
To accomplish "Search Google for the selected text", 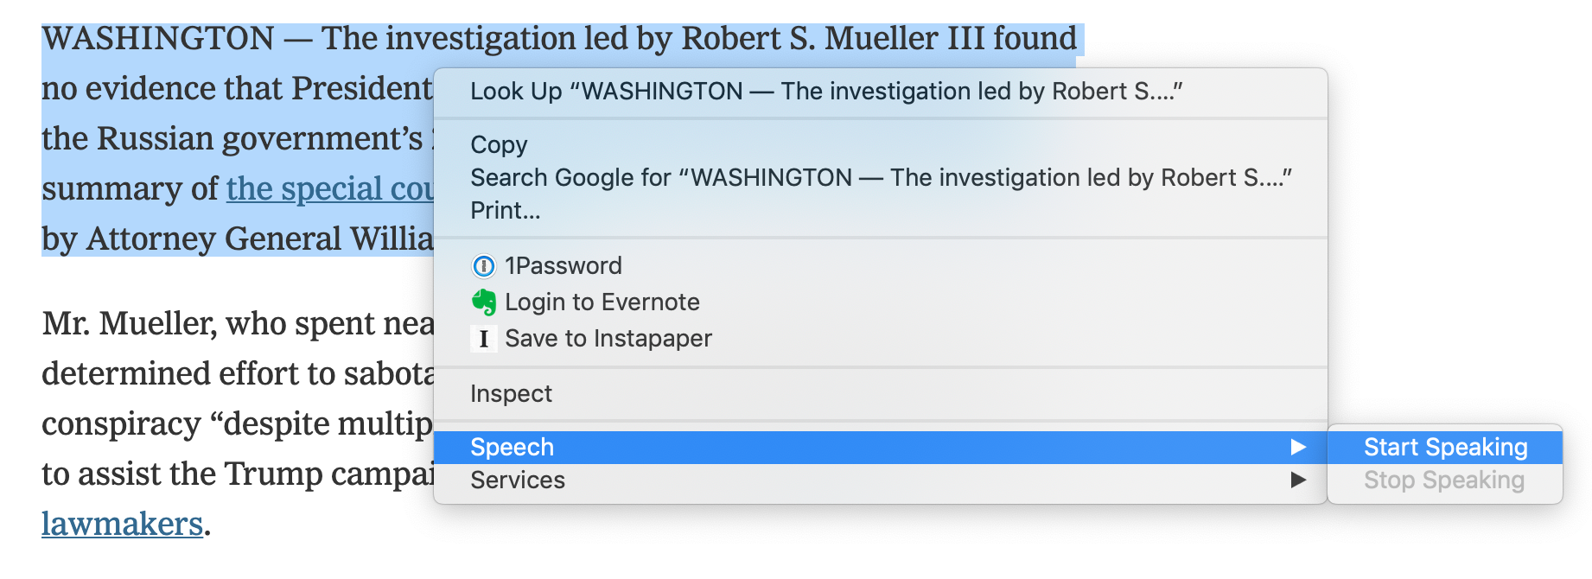I will point(880,178).
